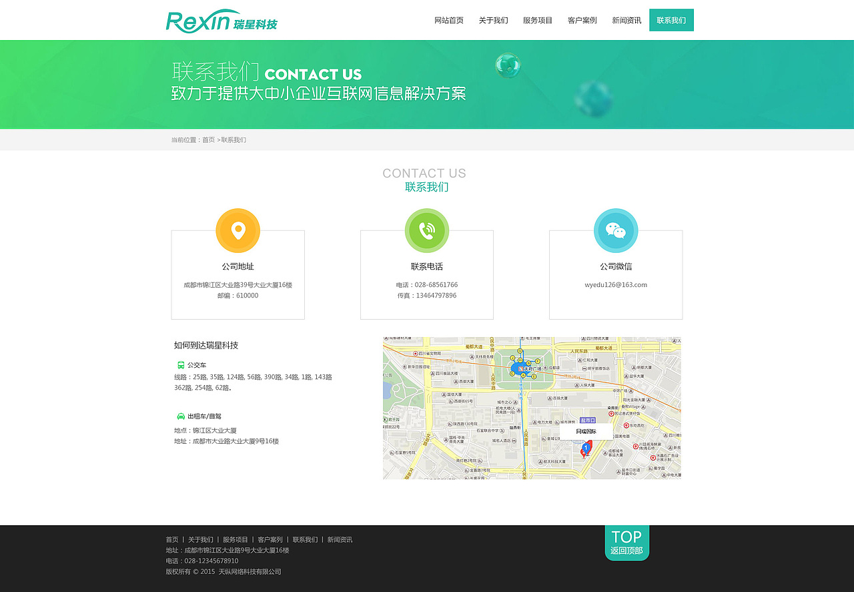Open 新闻资讯 in the footer
The image size is (854, 592).
point(339,539)
